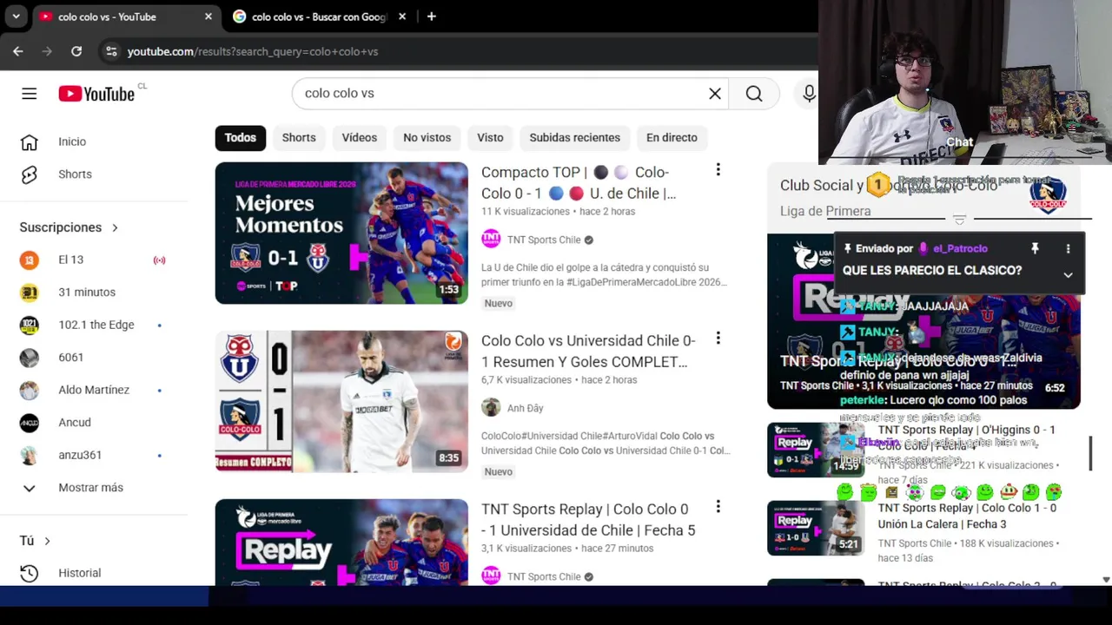Click the Liga de Primera subtitle text
This screenshot has height=625, width=1112.
point(825,211)
